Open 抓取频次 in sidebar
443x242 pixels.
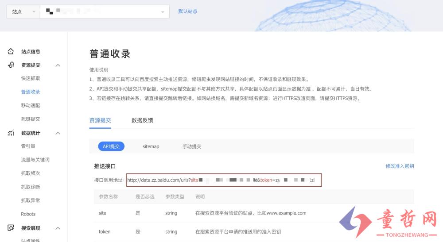[31, 173]
